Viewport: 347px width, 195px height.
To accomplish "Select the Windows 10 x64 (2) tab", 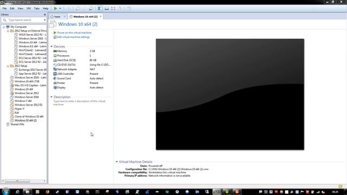I will pyautogui.click(x=85, y=17).
